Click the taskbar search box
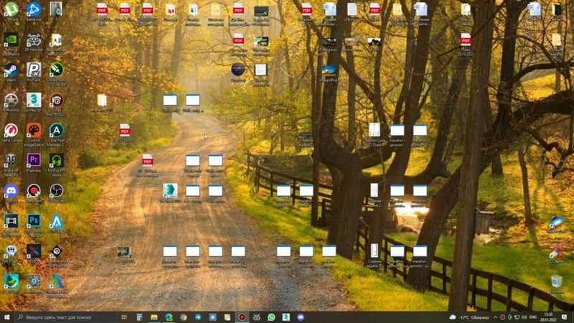 (66, 317)
